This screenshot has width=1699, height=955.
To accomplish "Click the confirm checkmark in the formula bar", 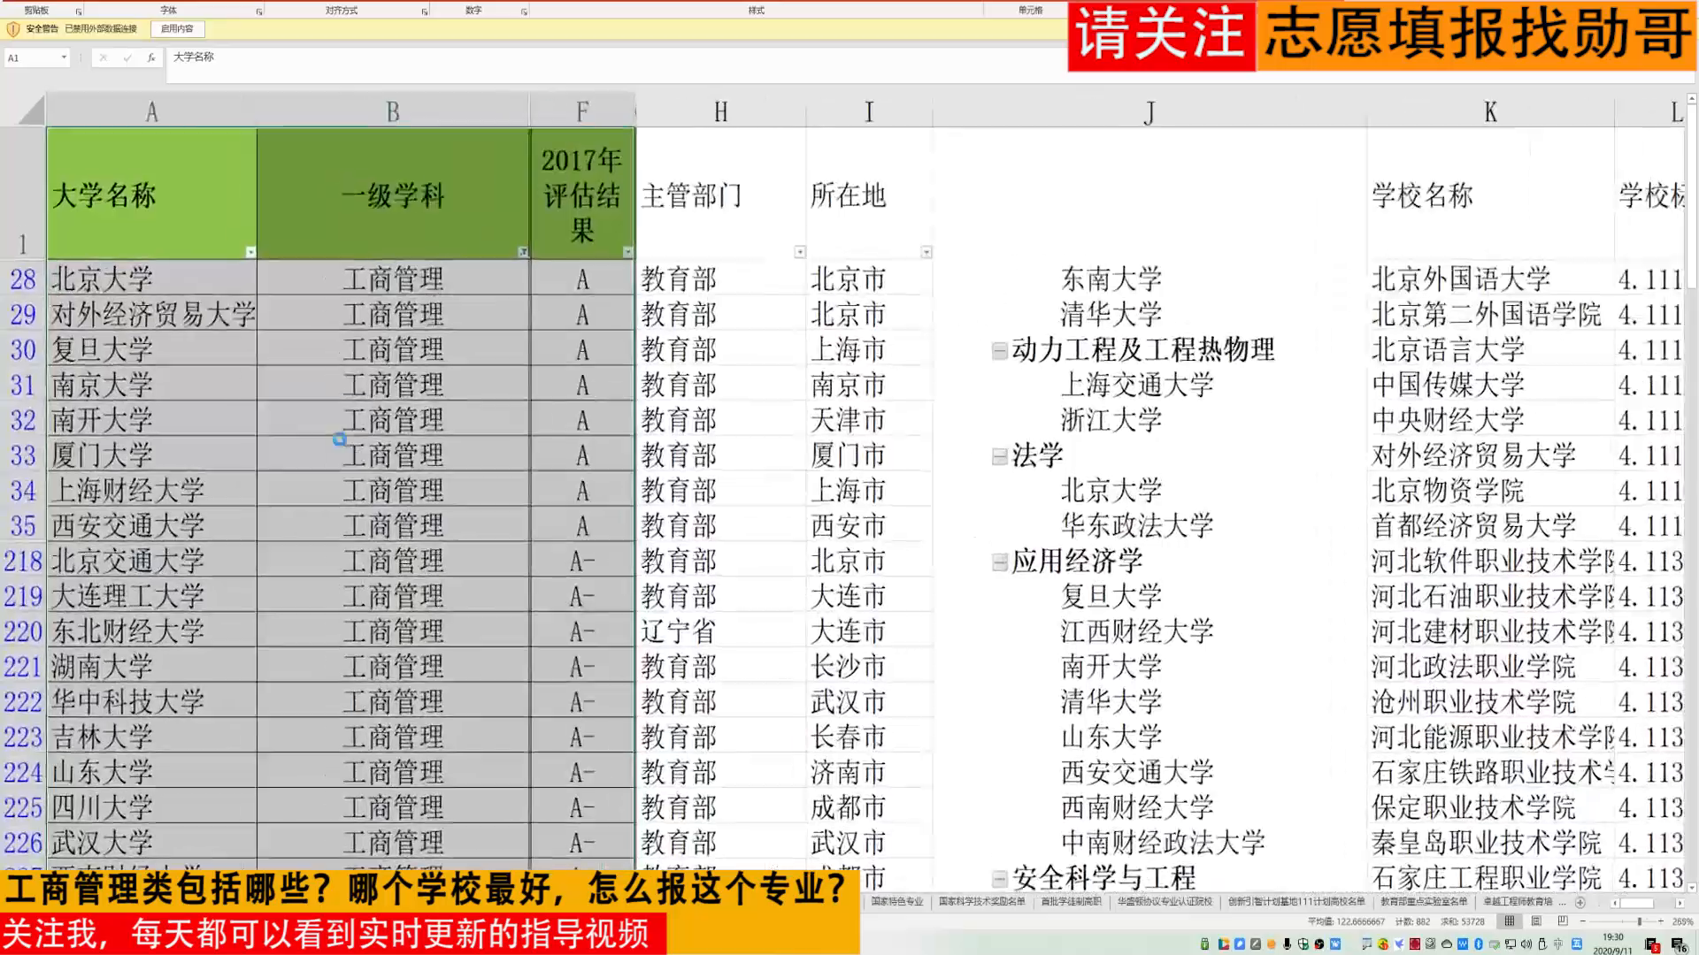I will pos(127,57).
